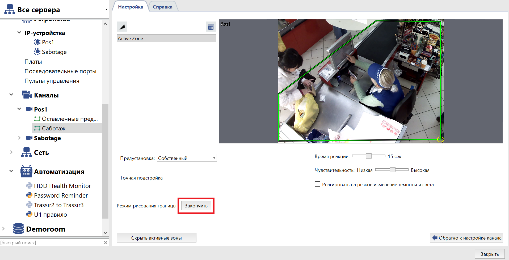Select the Active Zone list entry
509x260 pixels.
coord(166,38)
